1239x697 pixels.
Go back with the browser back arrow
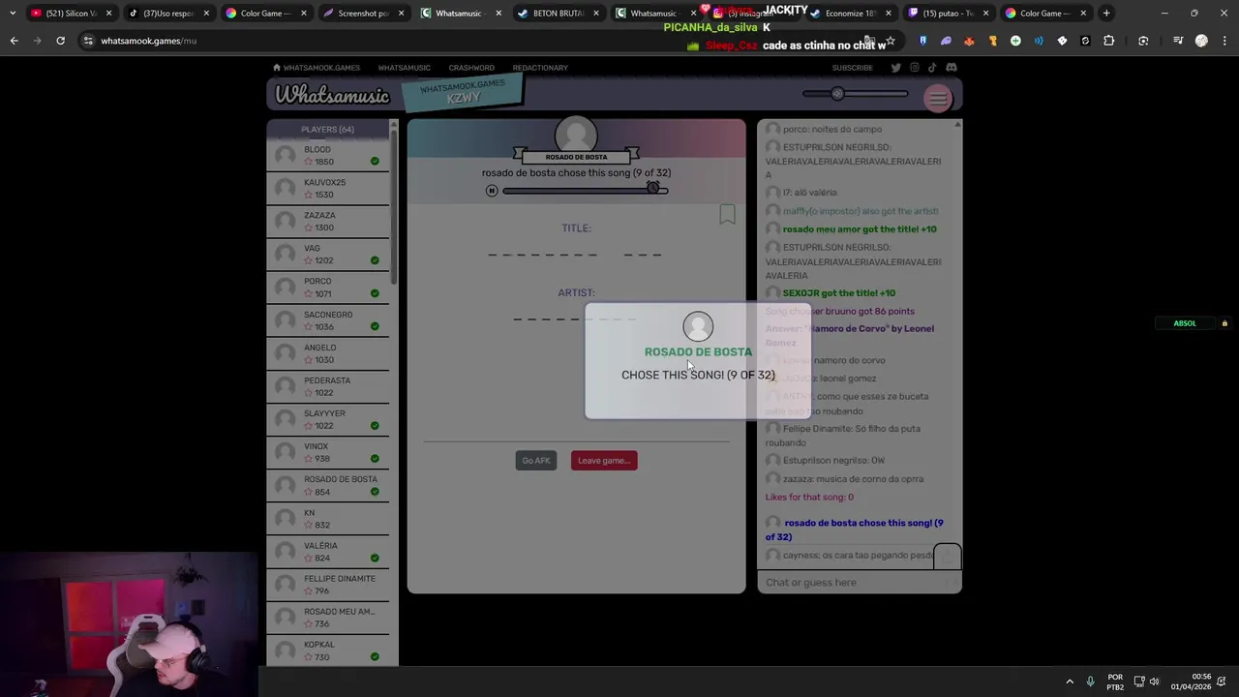point(14,41)
